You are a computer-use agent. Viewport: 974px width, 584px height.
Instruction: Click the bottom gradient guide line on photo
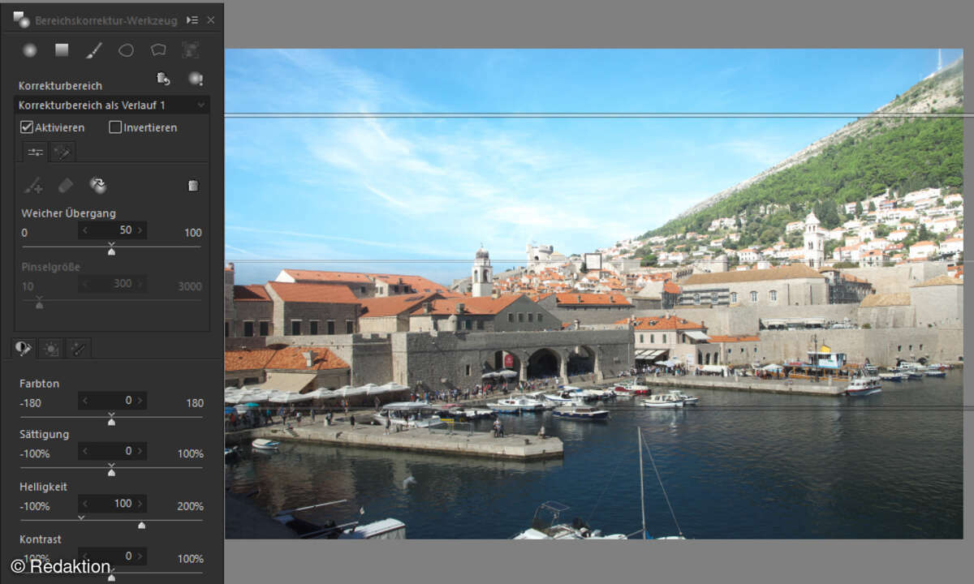599,408
